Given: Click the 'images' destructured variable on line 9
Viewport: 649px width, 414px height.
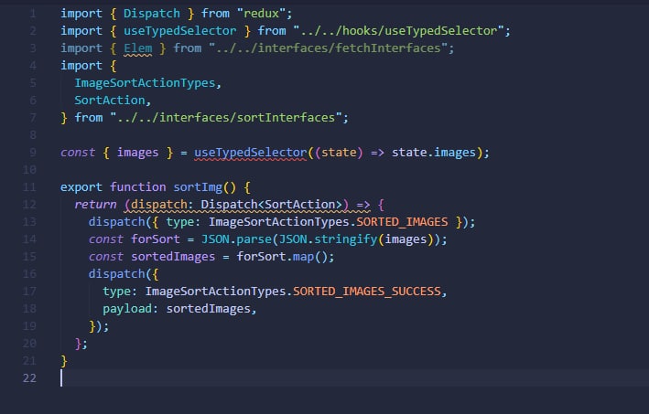Looking at the screenshot, I should click(137, 153).
